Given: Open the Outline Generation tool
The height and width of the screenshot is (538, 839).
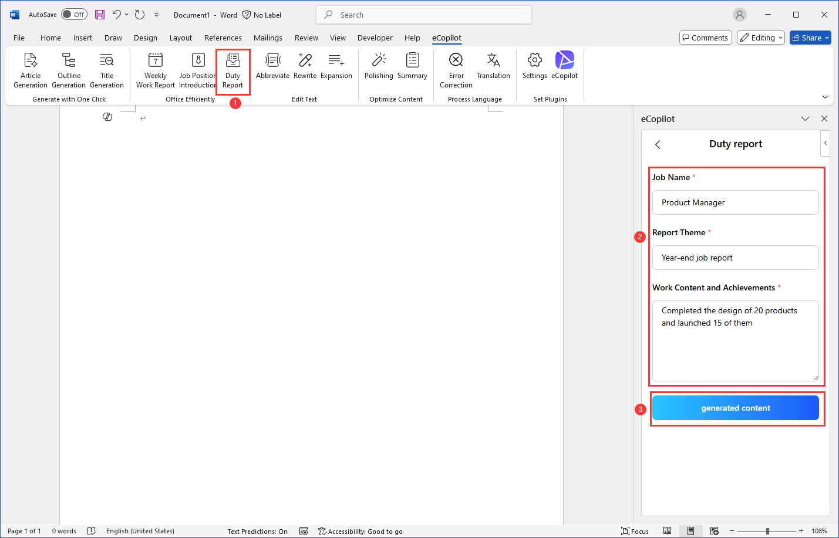Looking at the screenshot, I should pyautogui.click(x=68, y=69).
